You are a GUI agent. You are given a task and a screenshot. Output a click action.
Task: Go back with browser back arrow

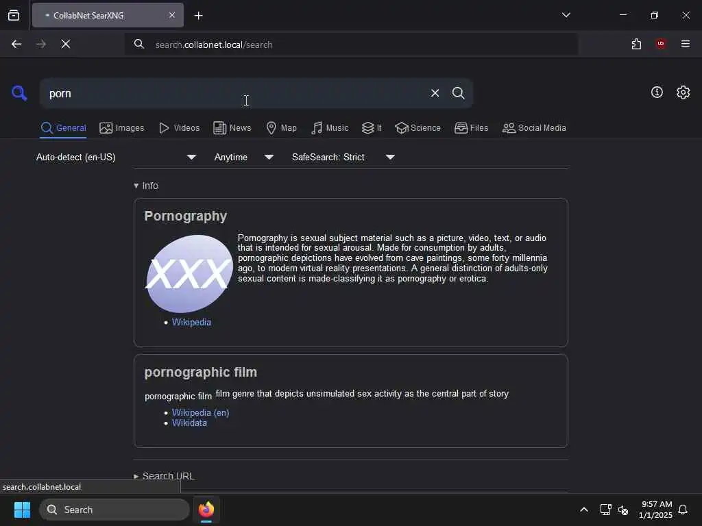pos(16,44)
